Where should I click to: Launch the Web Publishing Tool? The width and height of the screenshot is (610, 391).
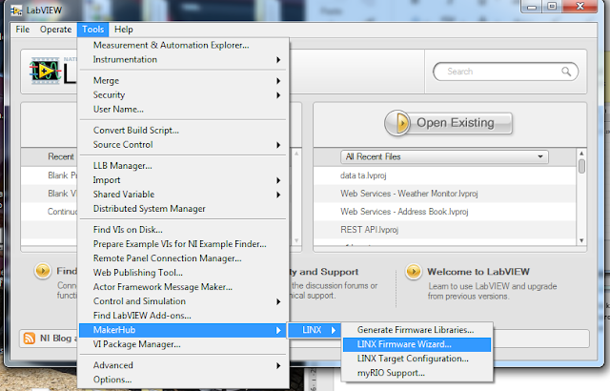(183, 273)
